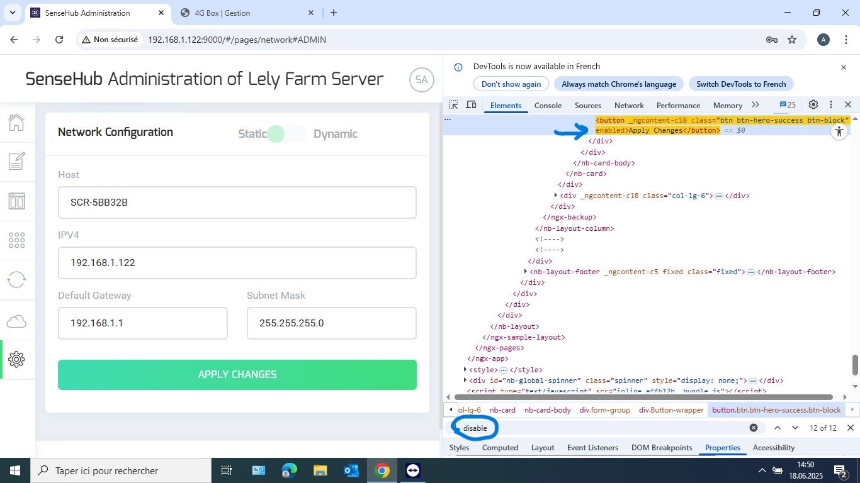This screenshot has width=860, height=483.
Task: Open the 25 issues counter in DevTools
Action: point(788,104)
